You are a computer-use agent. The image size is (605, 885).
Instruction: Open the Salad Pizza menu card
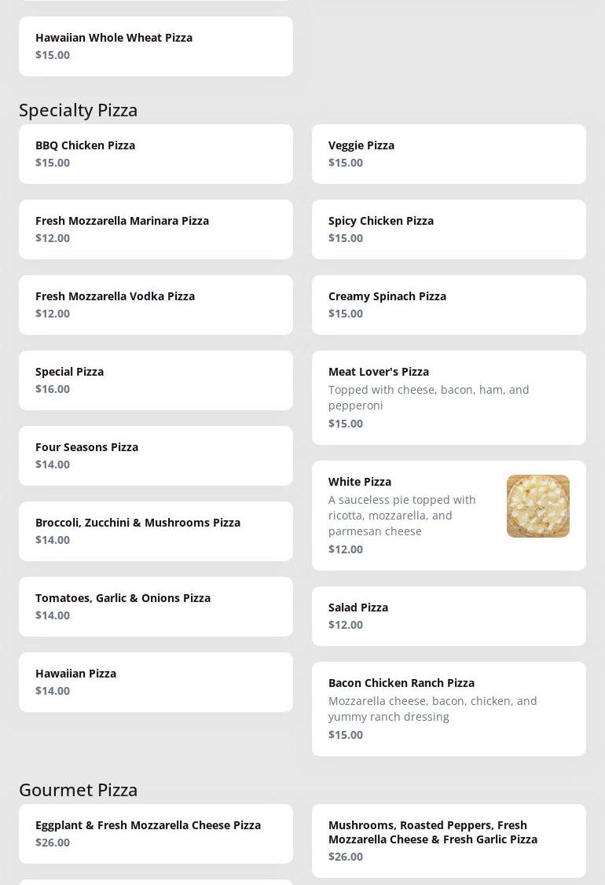pos(449,616)
